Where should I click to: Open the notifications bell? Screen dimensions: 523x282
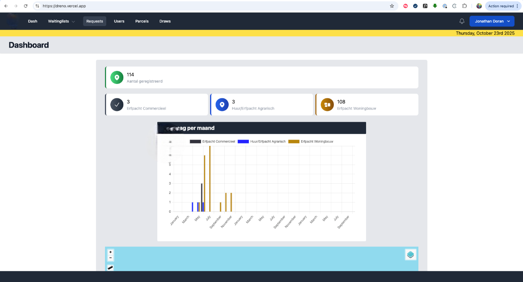coord(462,21)
